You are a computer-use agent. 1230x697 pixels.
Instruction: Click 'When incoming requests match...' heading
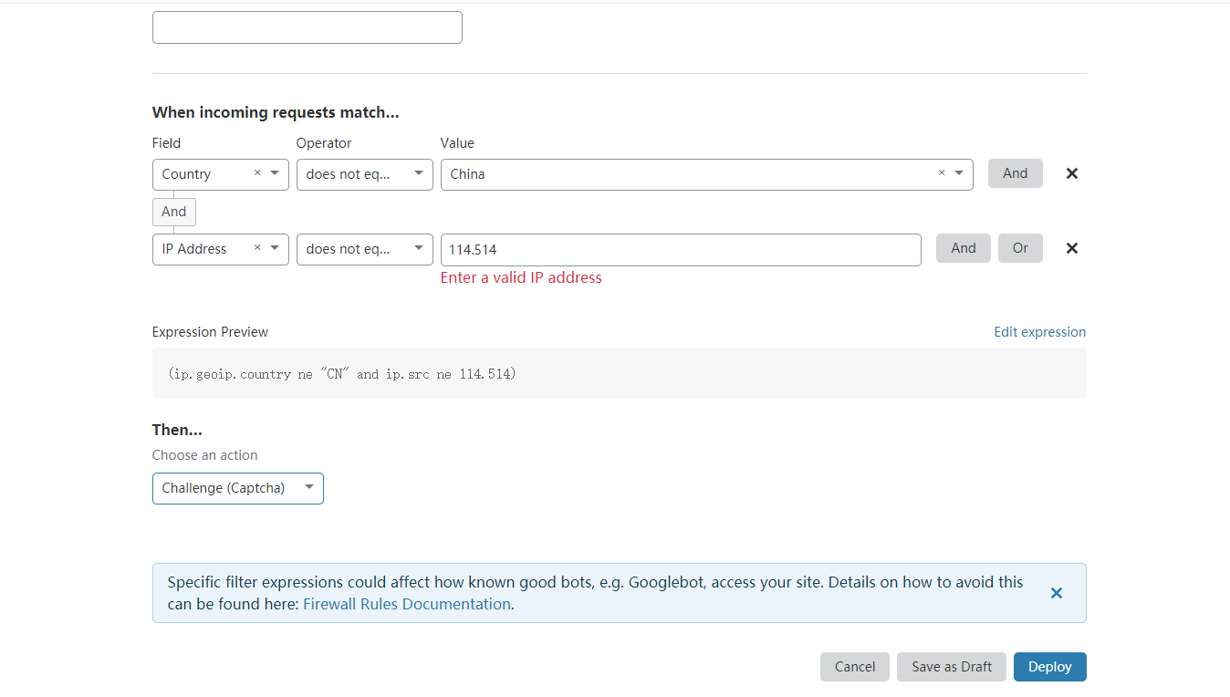[x=276, y=113]
